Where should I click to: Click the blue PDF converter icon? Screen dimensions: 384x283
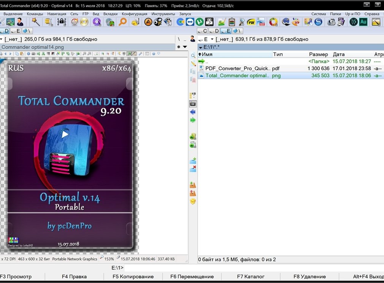(x=261, y=22)
